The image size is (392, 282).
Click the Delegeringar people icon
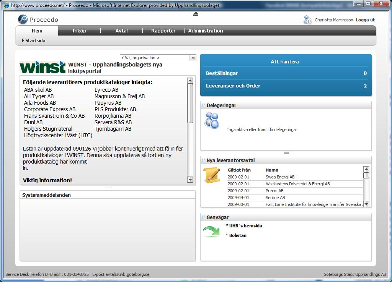click(x=212, y=120)
